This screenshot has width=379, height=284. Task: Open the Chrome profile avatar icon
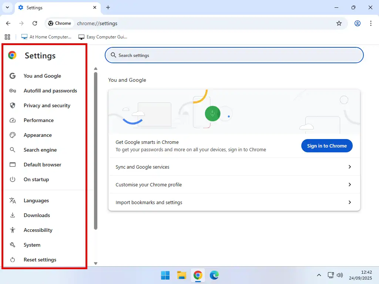(357, 23)
